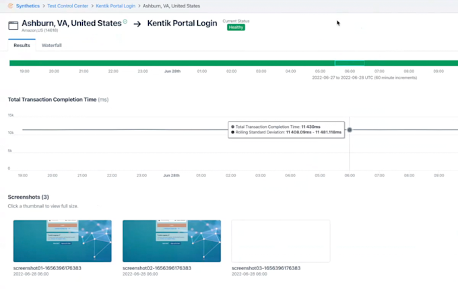Screen dimensions: 458x289
Task: Open the screenshot02-1656396176383 thumbnail
Action: [x=172, y=241]
